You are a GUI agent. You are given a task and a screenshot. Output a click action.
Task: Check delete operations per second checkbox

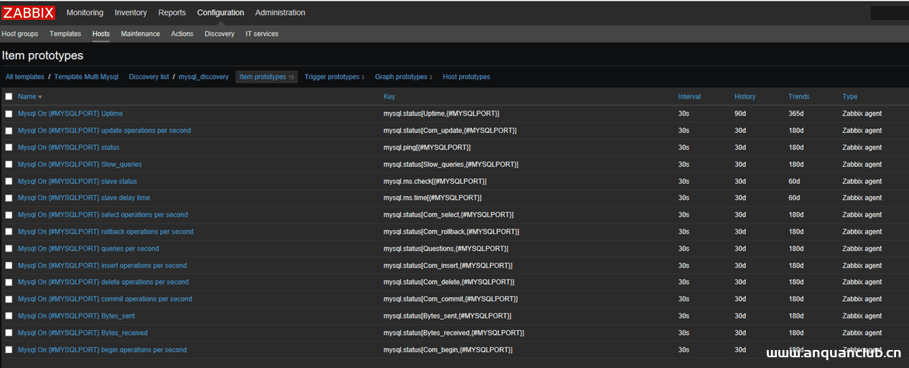[x=9, y=282]
